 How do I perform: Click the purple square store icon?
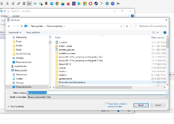coord(74,4)
